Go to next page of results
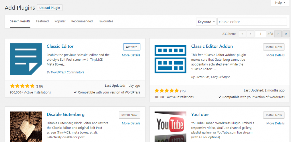Image resolution: width=291 pixels, height=142 pixels. coord(278,34)
